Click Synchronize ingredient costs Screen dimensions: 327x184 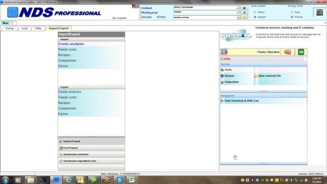click(x=91, y=161)
